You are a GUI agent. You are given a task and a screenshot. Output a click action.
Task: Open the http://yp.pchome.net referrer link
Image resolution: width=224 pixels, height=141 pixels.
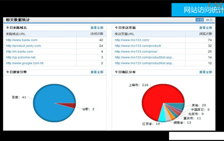(21, 58)
